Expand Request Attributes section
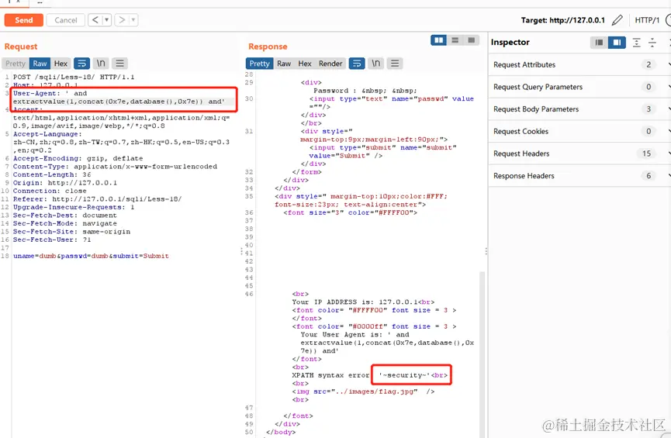Image resolution: width=671 pixels, height=438 pixels. pyautogui.click(x=579, y=64)
